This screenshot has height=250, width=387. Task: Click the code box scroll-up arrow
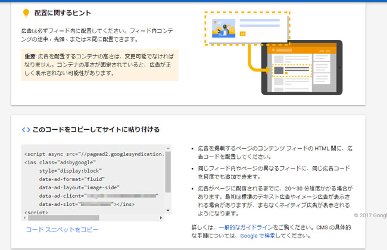(168, 148)
